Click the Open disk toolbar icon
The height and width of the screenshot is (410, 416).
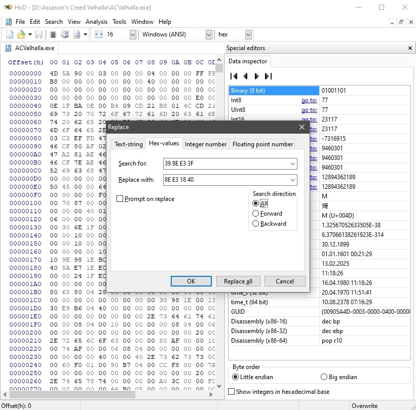65,34
